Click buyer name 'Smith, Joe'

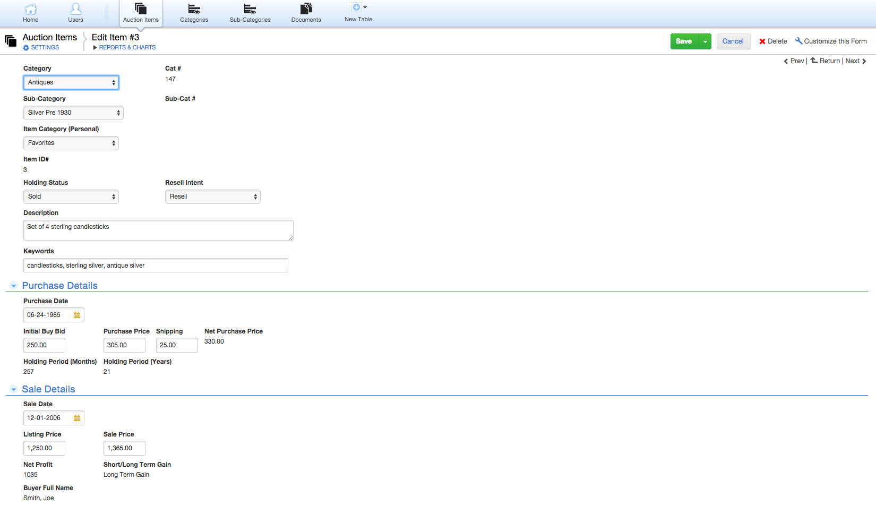coord(39,498)
